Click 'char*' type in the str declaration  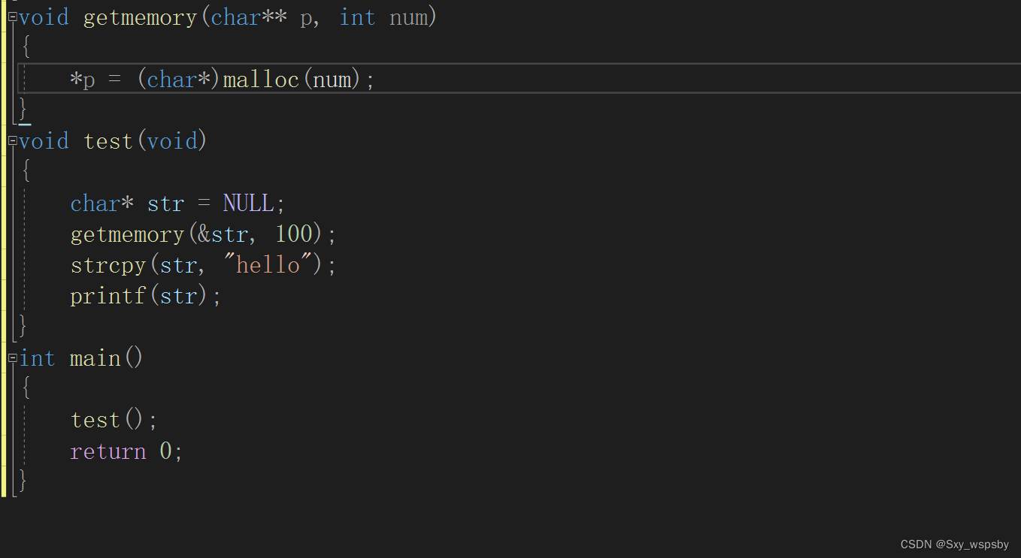[101, 204]
